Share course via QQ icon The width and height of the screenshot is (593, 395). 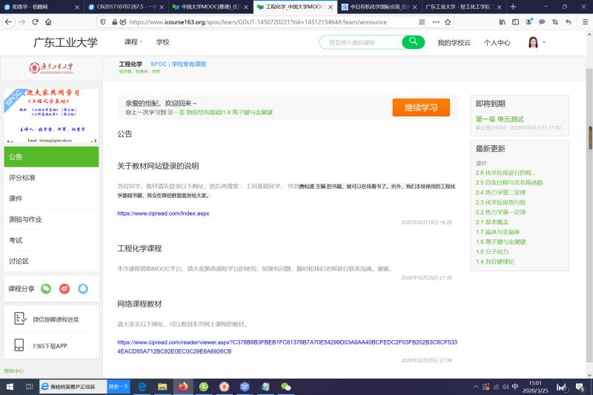pyautogui.click(x=84, y=288)
